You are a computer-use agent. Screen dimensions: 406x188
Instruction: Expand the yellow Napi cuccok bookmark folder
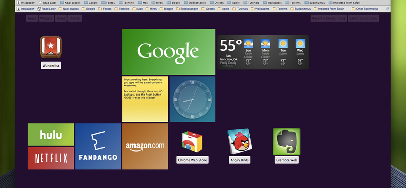[x=69, y=9]
